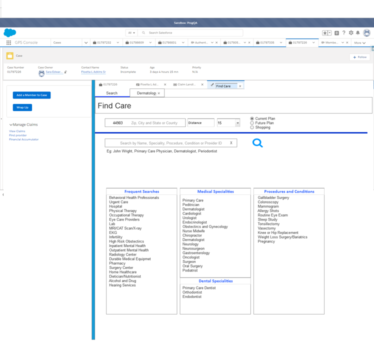
Task: Open the notifications bell
Action: coord(358,33)
